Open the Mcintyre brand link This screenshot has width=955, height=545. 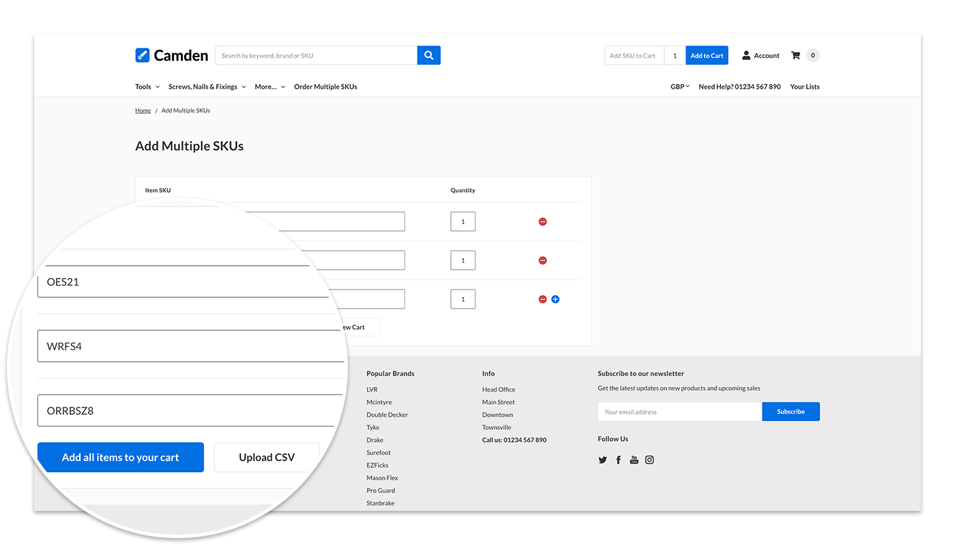point(379,402)
